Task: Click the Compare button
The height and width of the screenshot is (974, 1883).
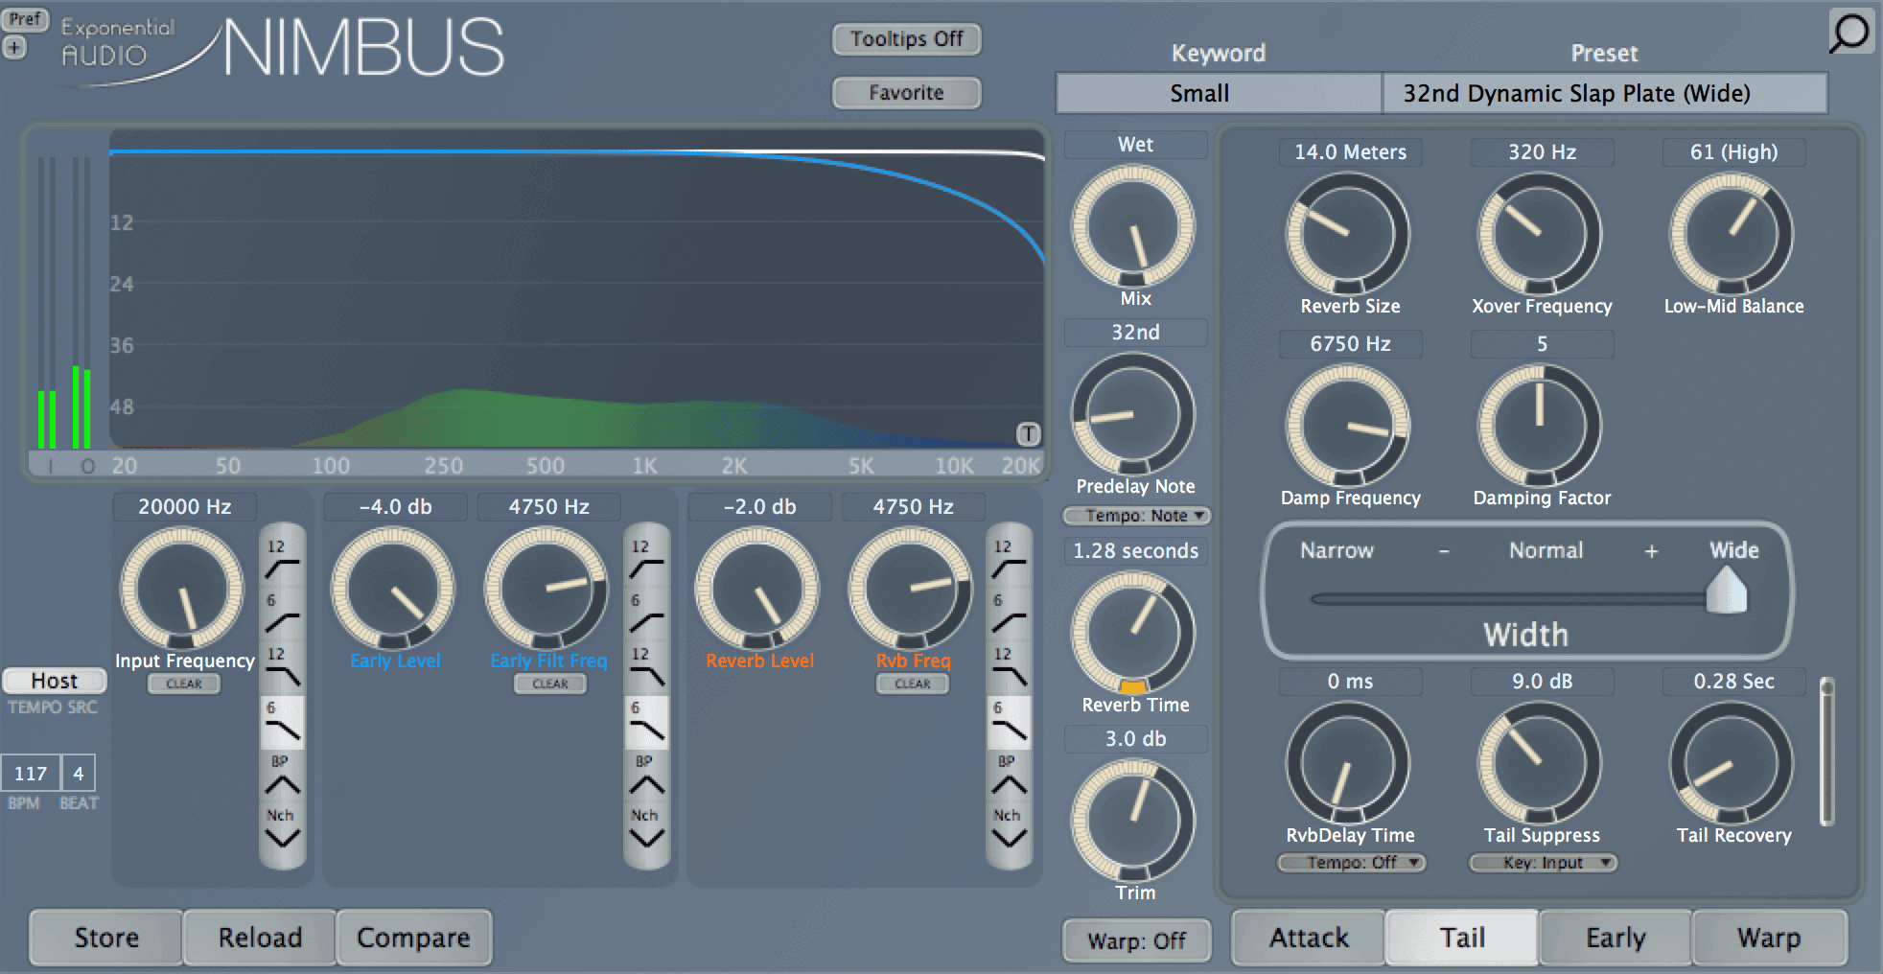Action: pos(413,938)
